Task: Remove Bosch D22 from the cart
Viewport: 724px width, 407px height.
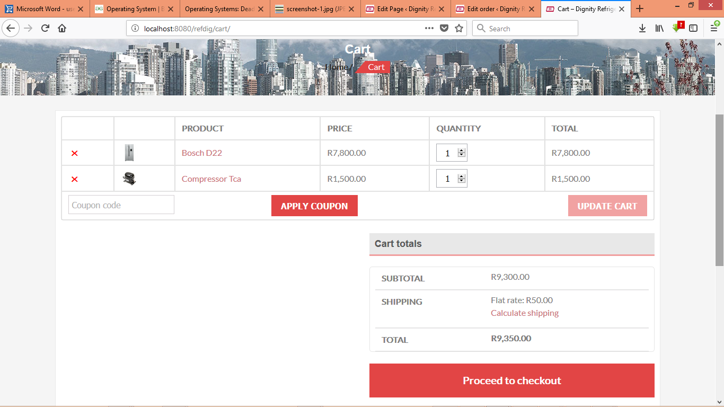Action: coord(75,153)
